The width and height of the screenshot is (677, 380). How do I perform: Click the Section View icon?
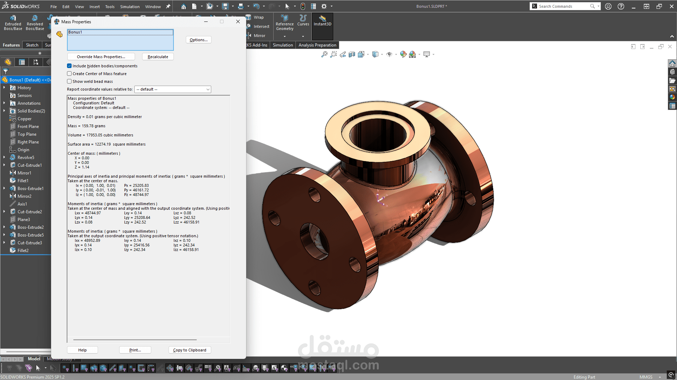point(352,54)
